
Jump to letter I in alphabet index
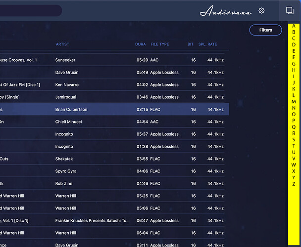(x=294, y=76)
